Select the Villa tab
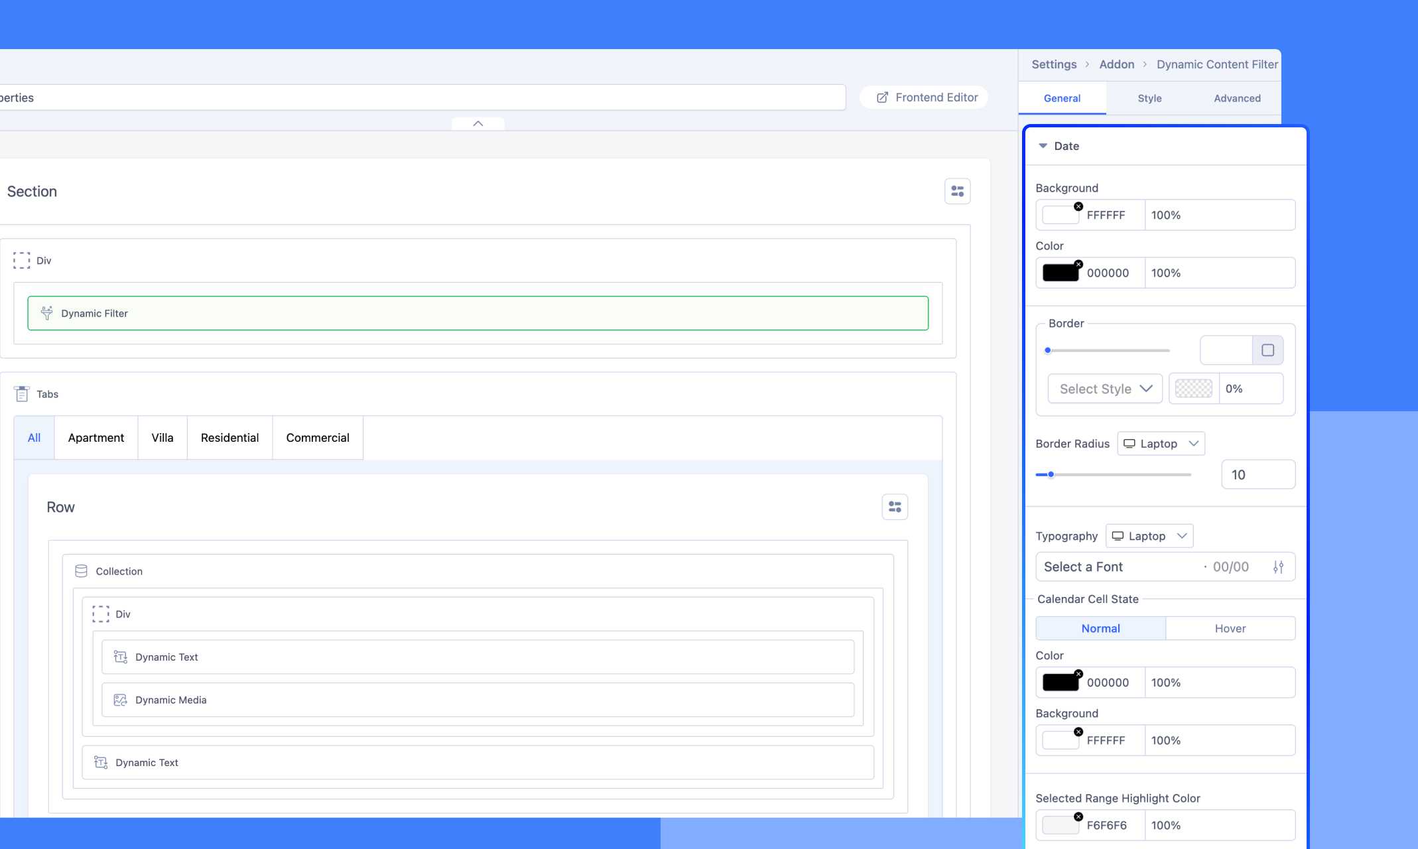This screenshot has height=849, width=1418. tap(162, 438)
